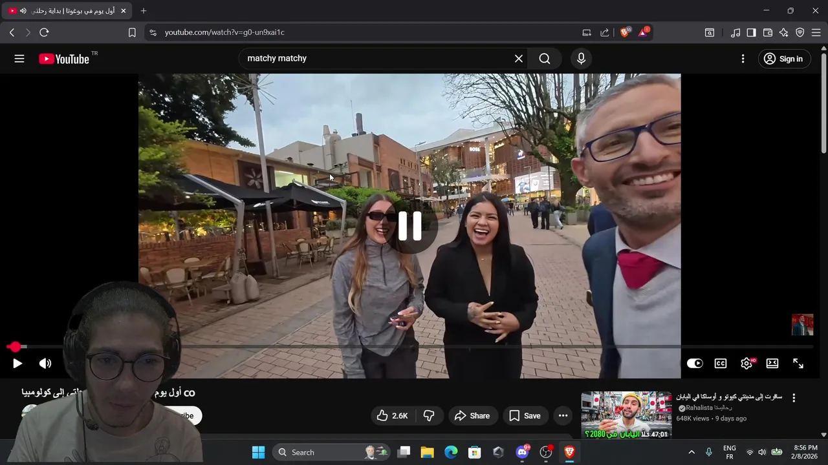
Task: Open OBS Studio from taskbar
Action: 546,452
